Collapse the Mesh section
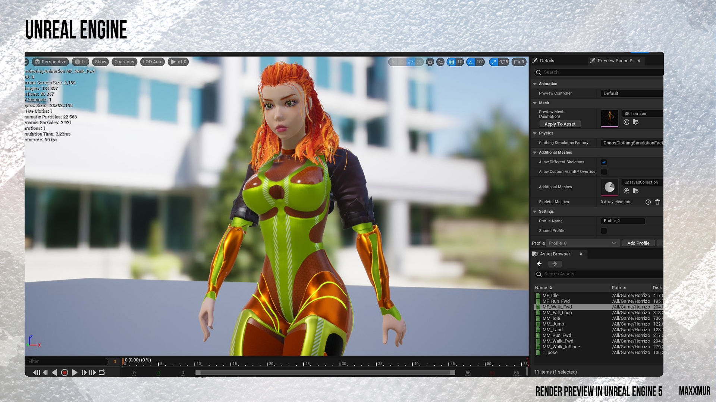The width and height of the screenshot is (716, 402). pyautogui.click(x=535, y=103)
